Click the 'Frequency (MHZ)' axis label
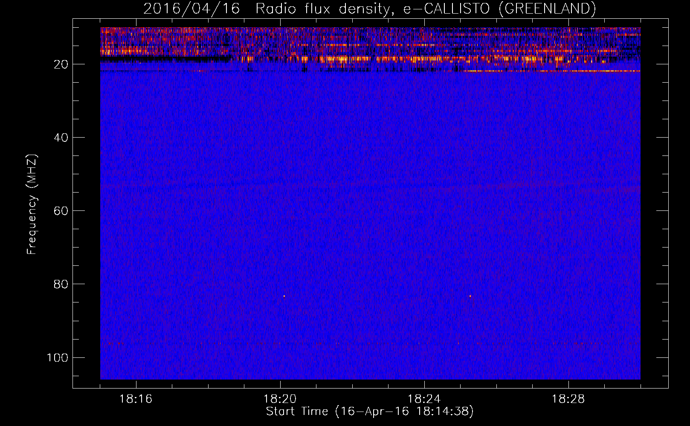Image resolution: width=690 pixels, height=426 pixels. click(32, 204)
